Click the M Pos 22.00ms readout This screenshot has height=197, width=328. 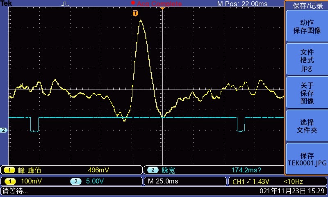pyautogui.click(x=242, y=4)
